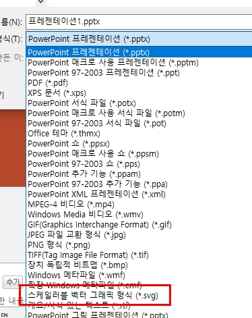The image size is (252, 318).
Task: Click the file name field 프레젠테이션1.pptx
Action: pyautogui.click(x=139, y=22)
